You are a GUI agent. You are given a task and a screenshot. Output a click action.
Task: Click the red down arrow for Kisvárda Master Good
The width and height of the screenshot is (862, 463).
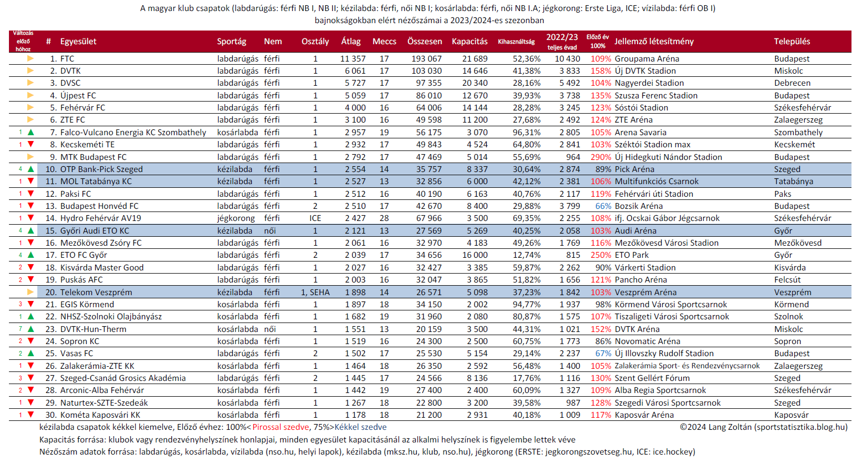(30, 267)
